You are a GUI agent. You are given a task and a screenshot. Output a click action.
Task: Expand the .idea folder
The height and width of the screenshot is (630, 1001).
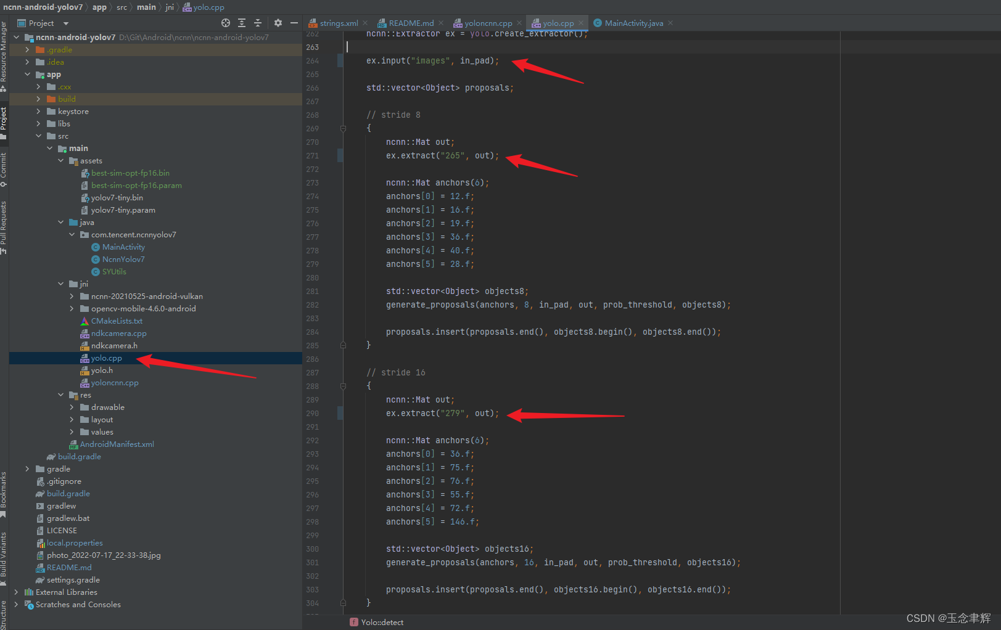point(27,62)
